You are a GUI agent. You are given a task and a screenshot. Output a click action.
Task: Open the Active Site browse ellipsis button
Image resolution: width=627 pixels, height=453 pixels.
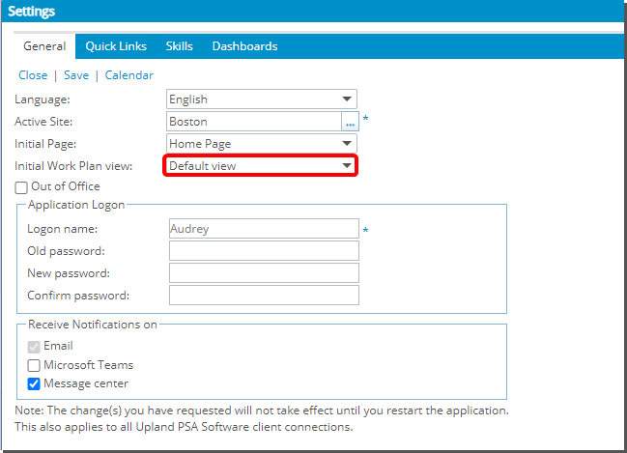coord(350,122)
